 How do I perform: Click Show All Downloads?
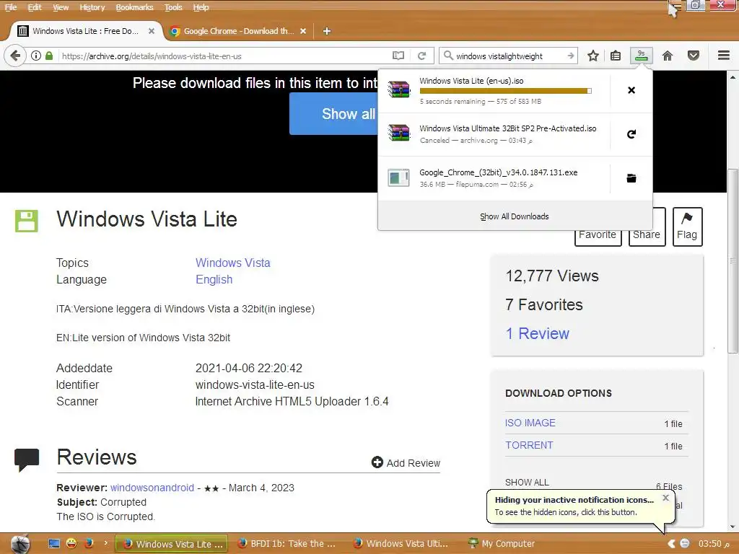click(515, 216)
